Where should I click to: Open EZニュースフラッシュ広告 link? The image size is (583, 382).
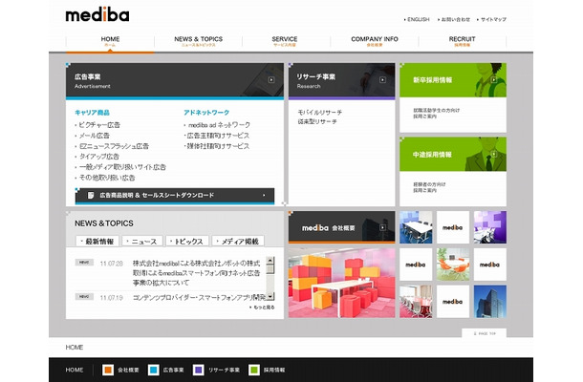tap(114, 146)
